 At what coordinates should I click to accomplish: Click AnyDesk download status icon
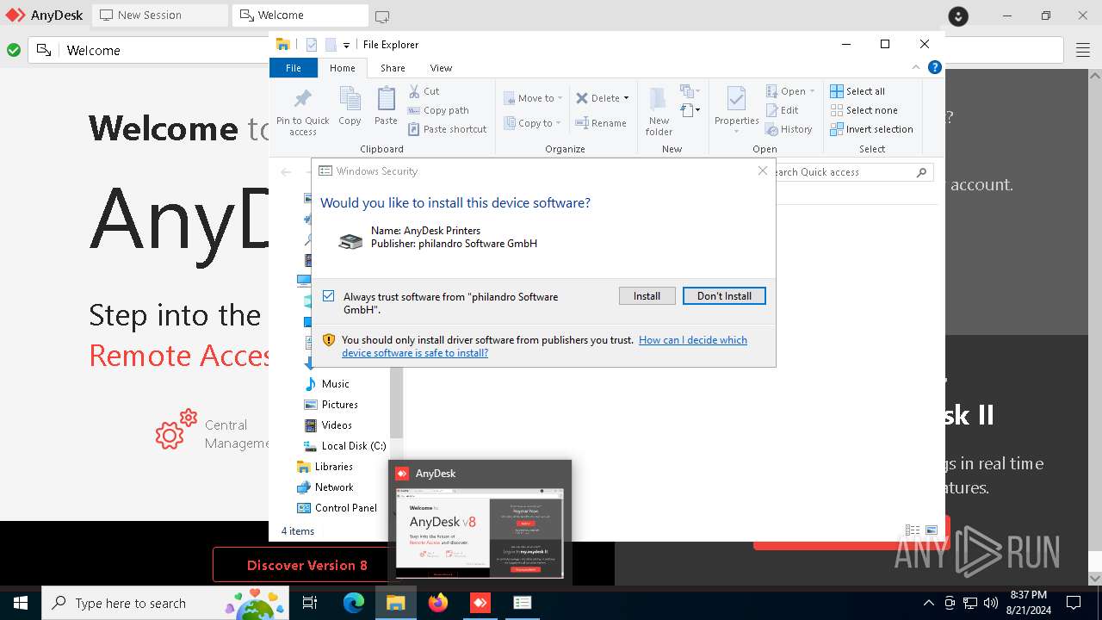[x=958, y=15]
